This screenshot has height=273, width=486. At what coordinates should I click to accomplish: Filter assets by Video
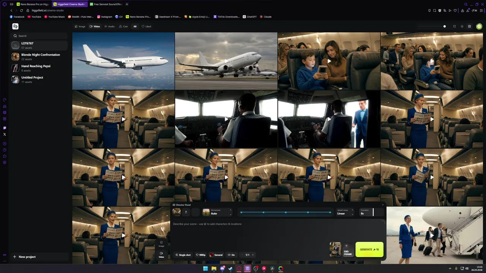click(x=95, y=27)
